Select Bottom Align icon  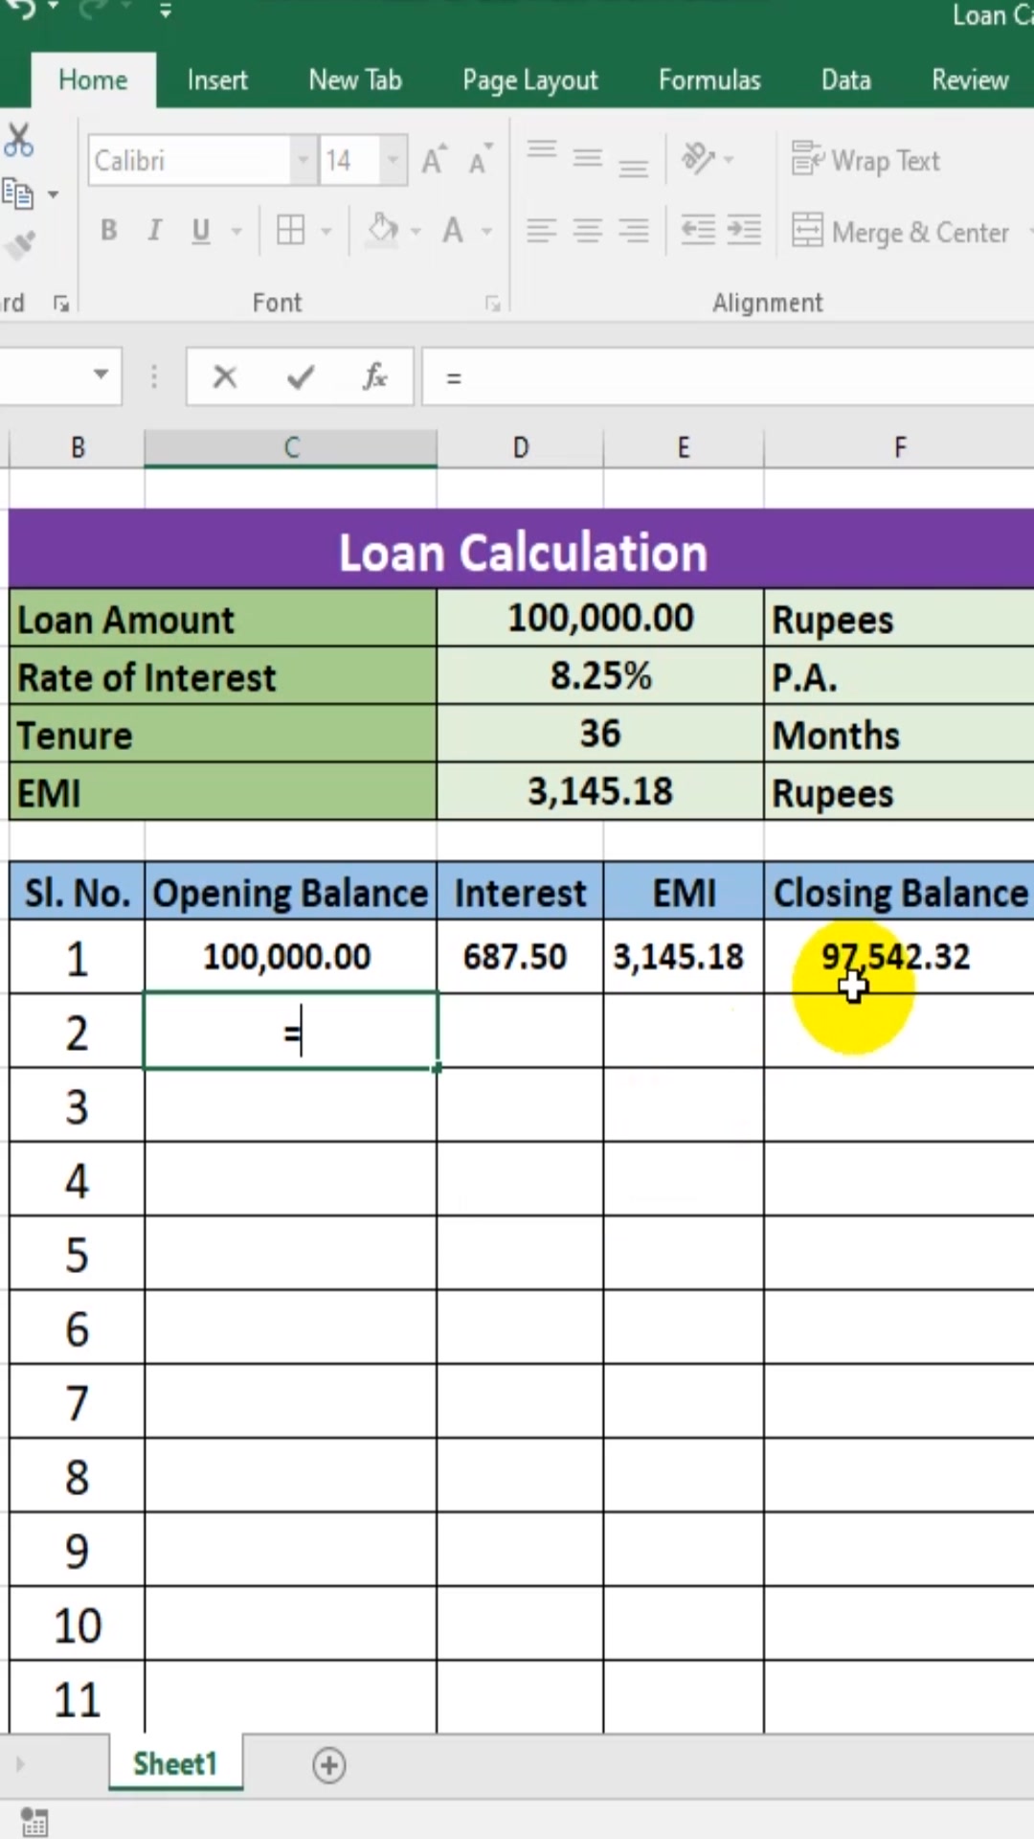click(x=633, y=169)
